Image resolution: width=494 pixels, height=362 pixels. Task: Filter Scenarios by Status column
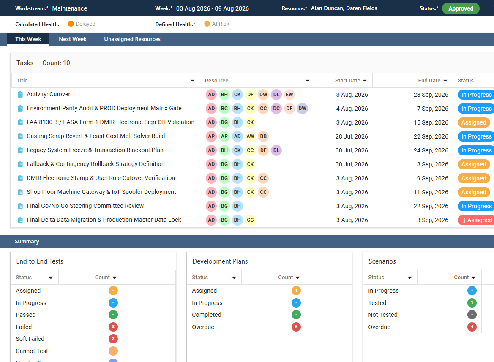click(x=410, y=278)
